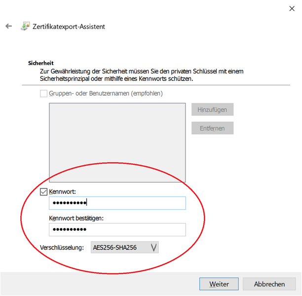The image size is (302, 296).
Task: Click the Zertifikatexport-Assistent certificate icon
Action: tap(25, 26)
